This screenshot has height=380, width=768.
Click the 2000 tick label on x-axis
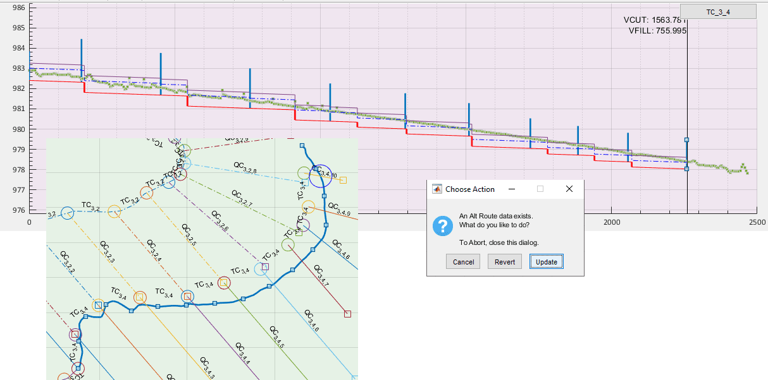click(612, 223)
